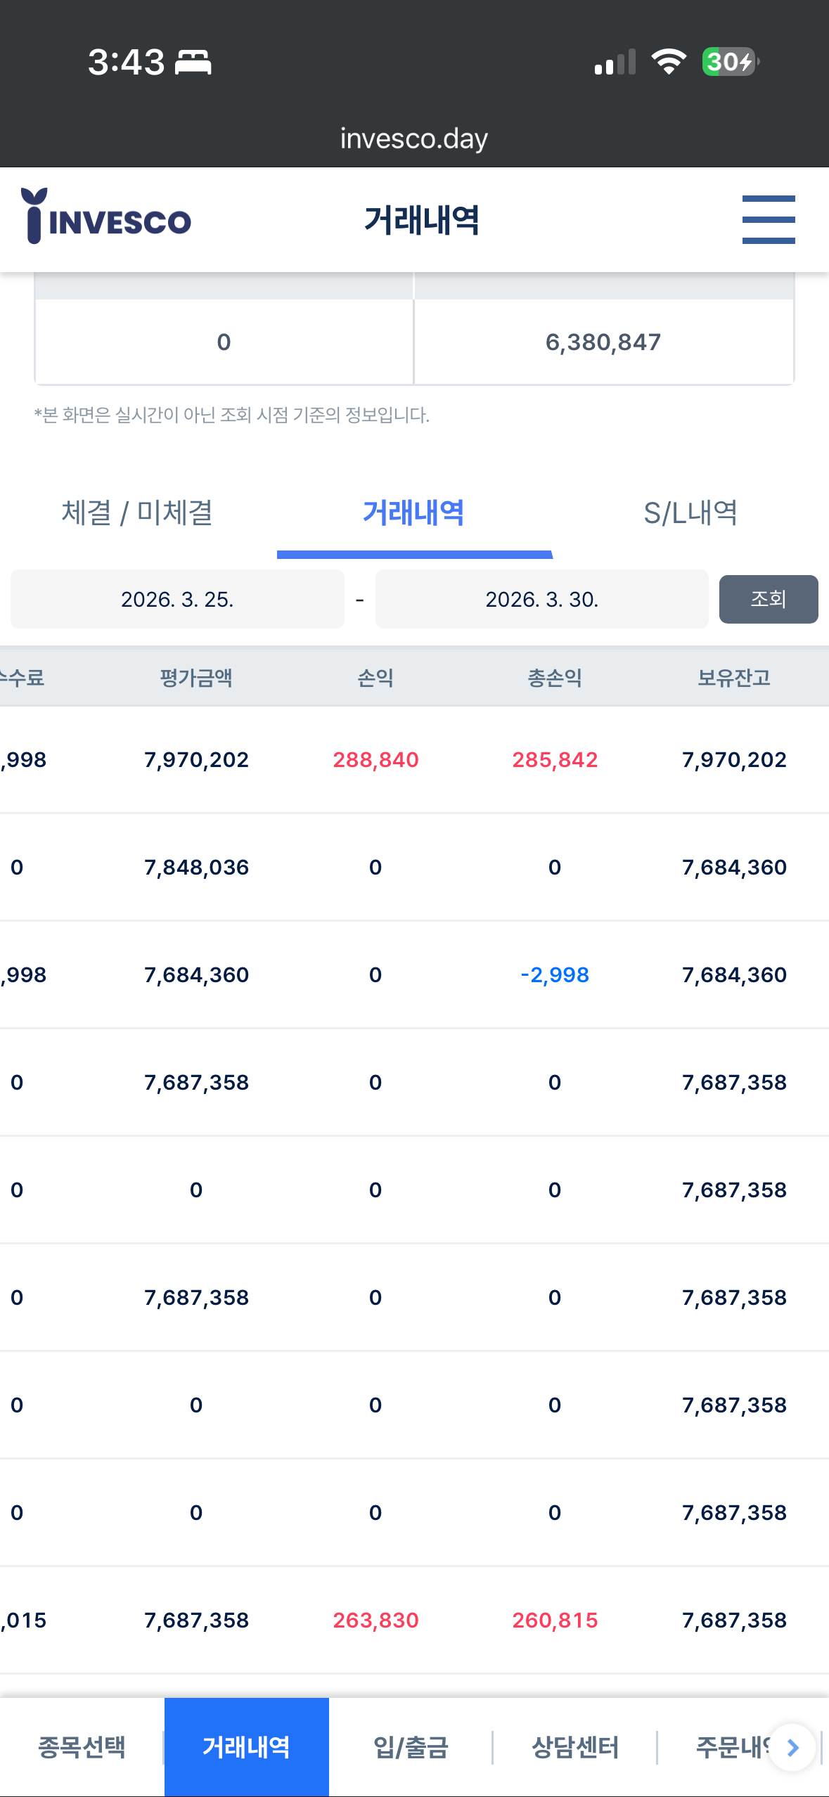Select the row with 총손익 -2,998
829x1797 pixels.
[414, 974]
